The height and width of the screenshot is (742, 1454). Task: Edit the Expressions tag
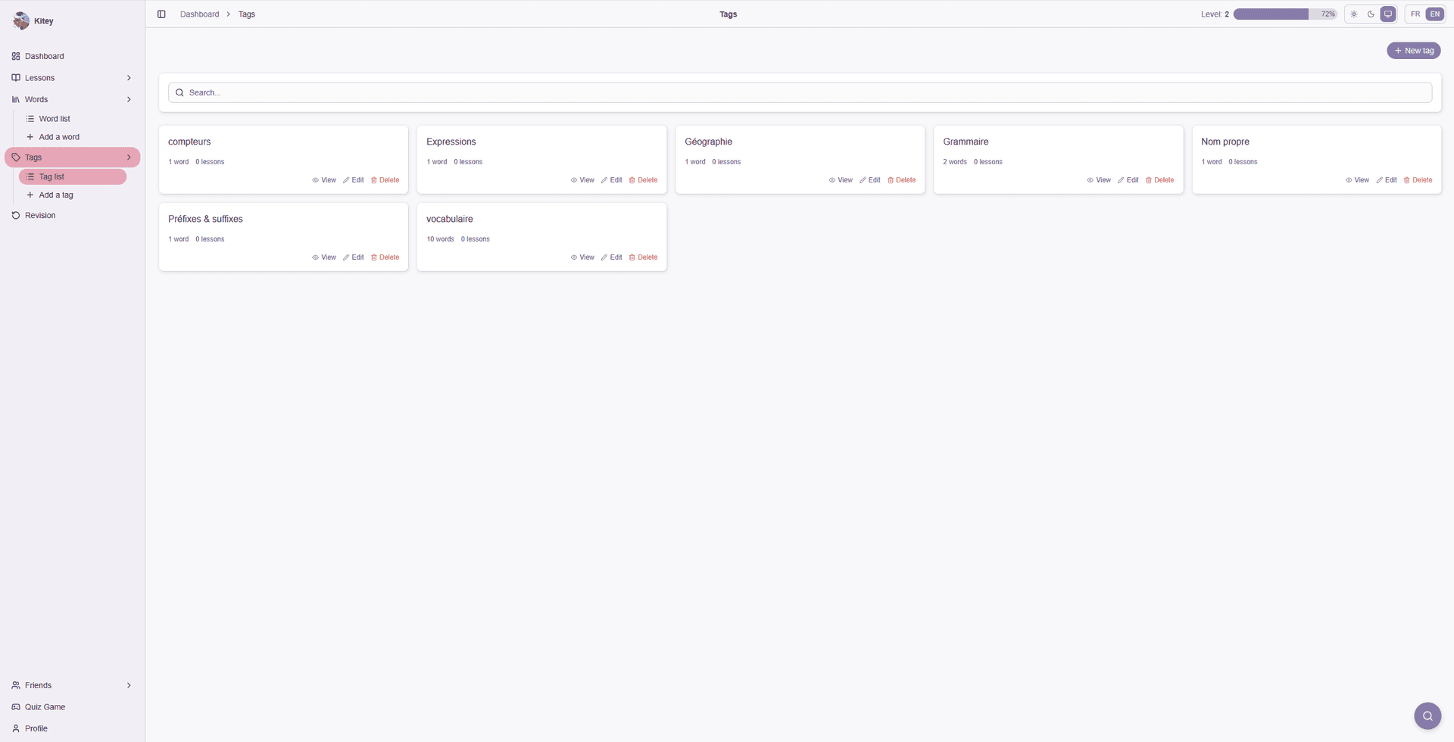(x=612, y=180)
